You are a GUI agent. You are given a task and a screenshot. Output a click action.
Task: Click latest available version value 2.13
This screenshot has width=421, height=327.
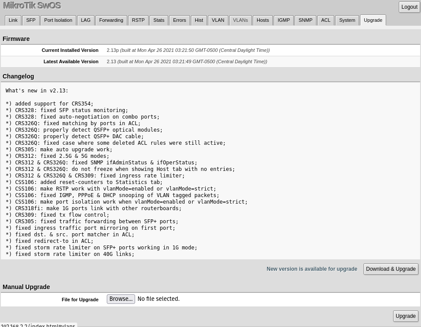coord(111,61)
